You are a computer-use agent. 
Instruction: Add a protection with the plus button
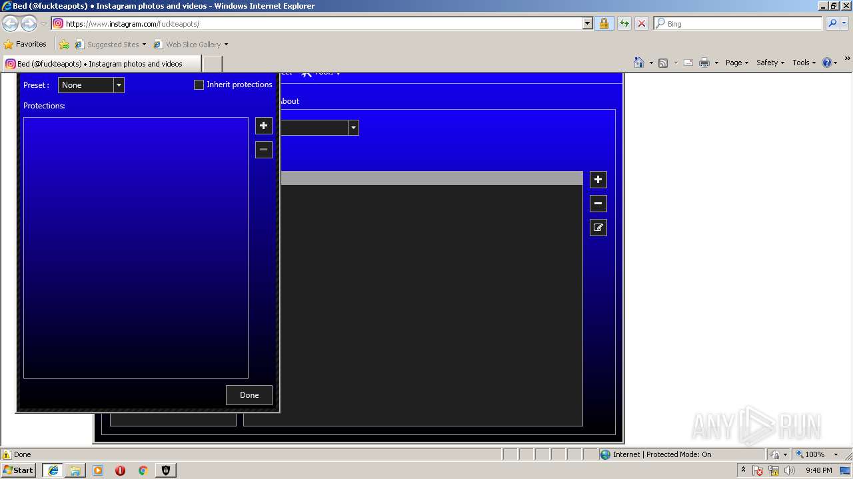(264, 126)
